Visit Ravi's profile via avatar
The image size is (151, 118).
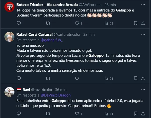click(9, 92)
